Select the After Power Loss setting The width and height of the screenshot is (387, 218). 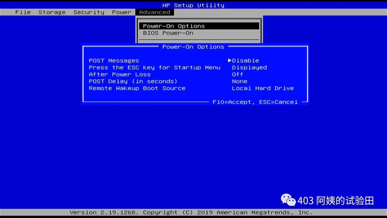[119, 74]
